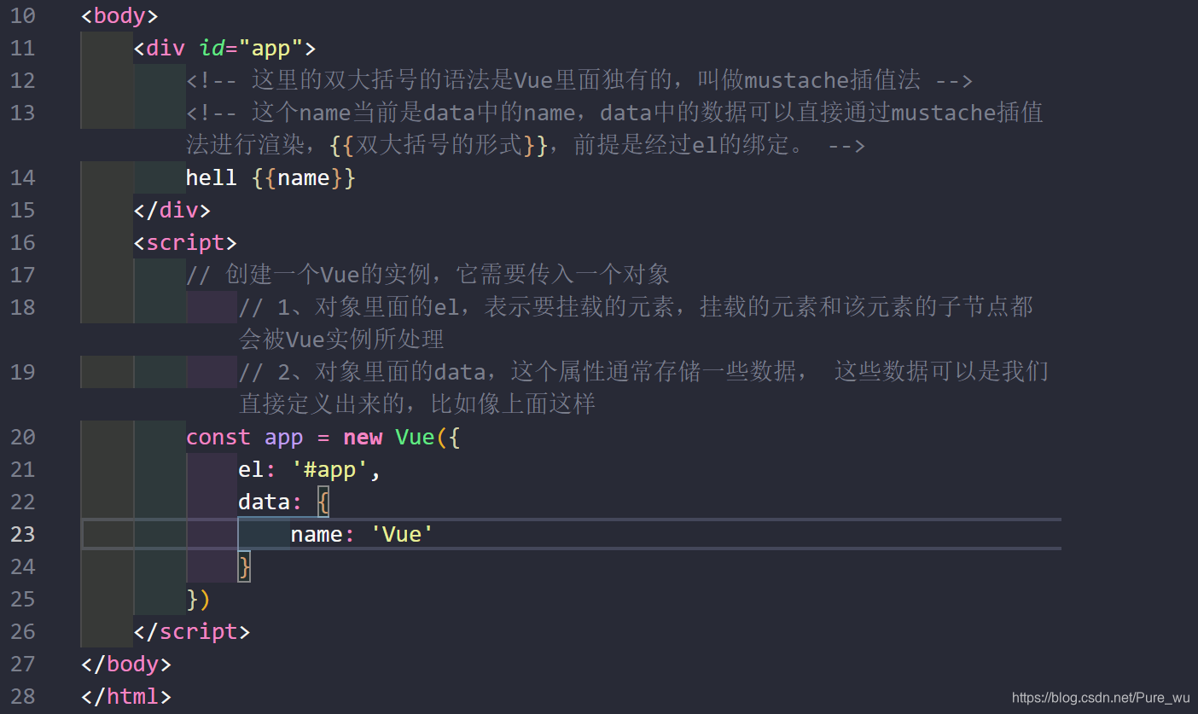Image resolution: width=1198 pixels, height=714 pixels.
Task: Click the data property on line 22
Action: (265, 502)
